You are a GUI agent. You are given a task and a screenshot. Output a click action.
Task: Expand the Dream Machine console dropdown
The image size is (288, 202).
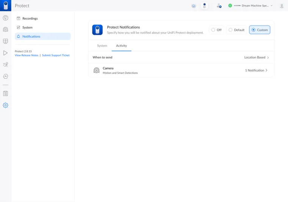(272, 6)
